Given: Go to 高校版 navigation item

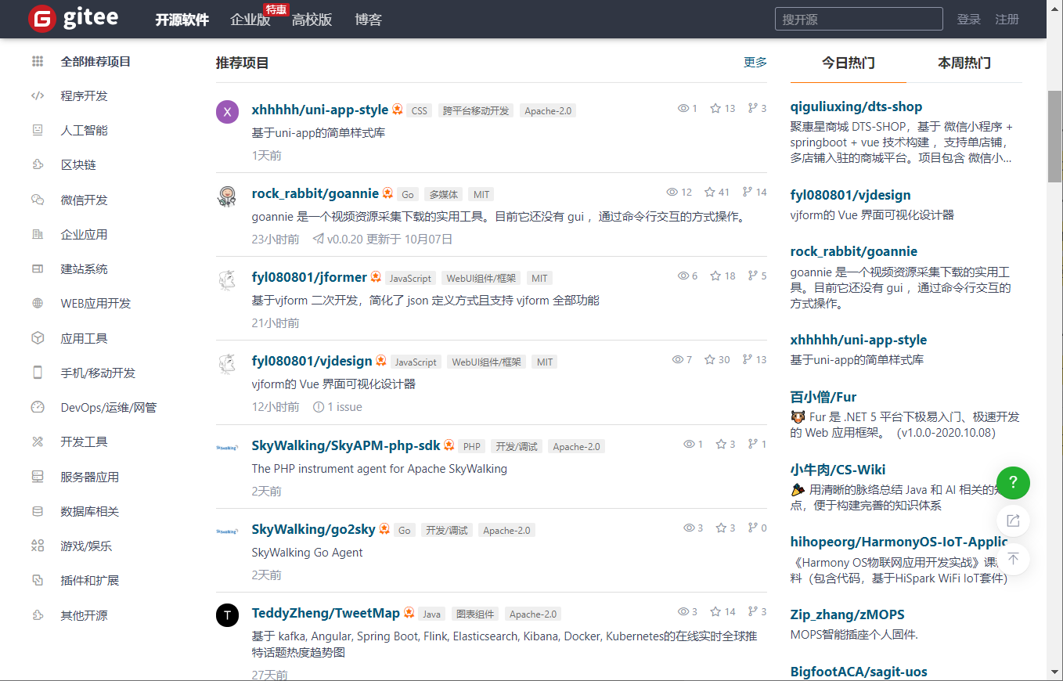Looking at the screenshot, I should [x=312, y=20].
